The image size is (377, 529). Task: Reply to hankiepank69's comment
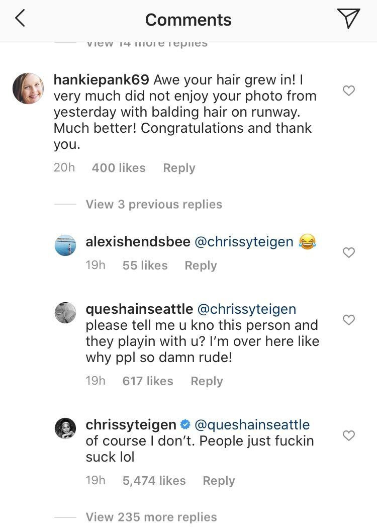(179, 168)
